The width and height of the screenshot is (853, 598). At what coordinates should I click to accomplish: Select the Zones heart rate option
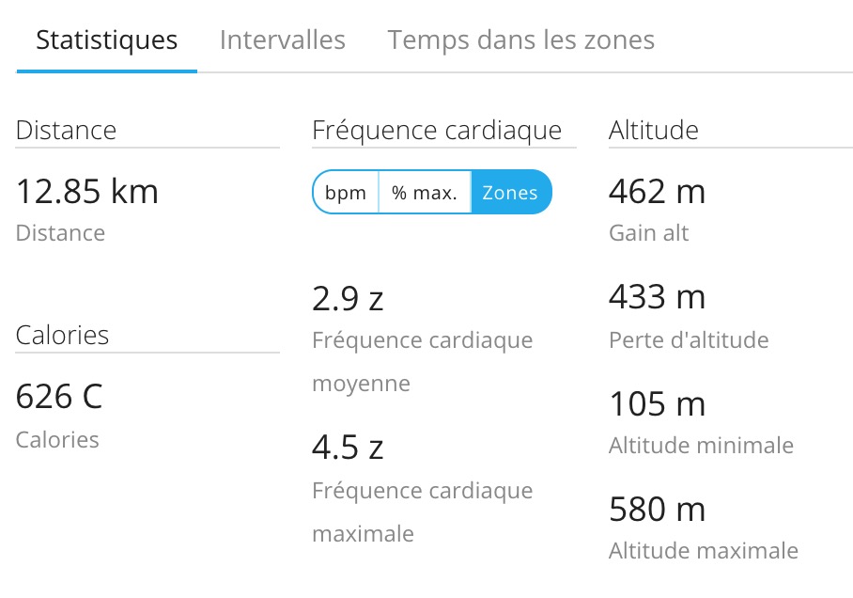click(511, 192)
